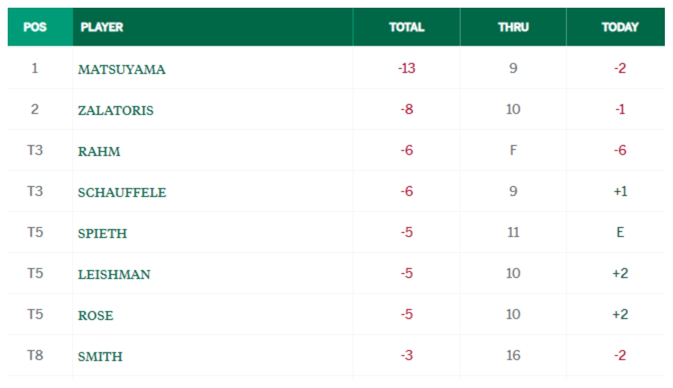673x388 pixels.
Task: Click the POS column header
Action: (35, 27)
